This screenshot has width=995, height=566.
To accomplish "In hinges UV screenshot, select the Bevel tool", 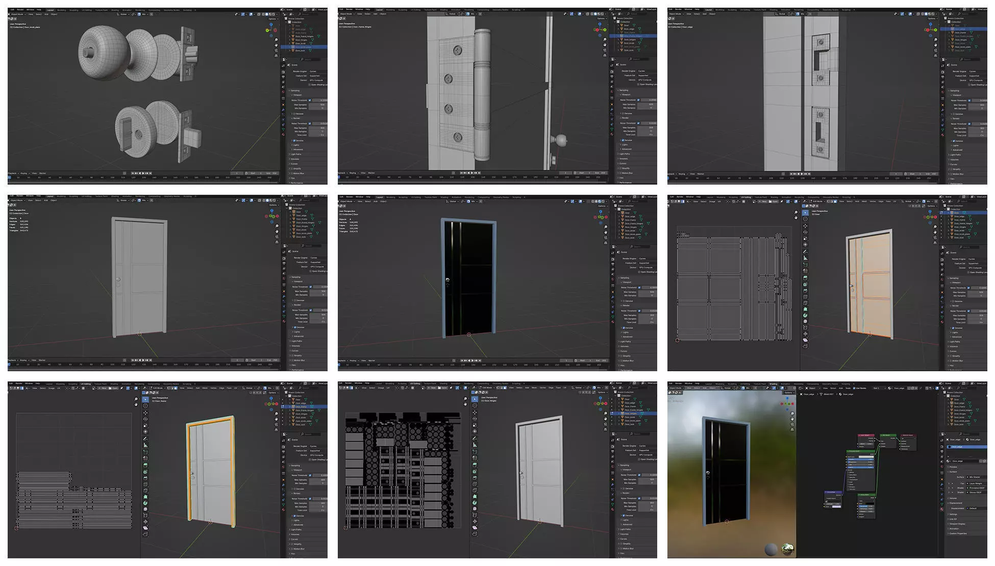I will [x=475, y=478].
